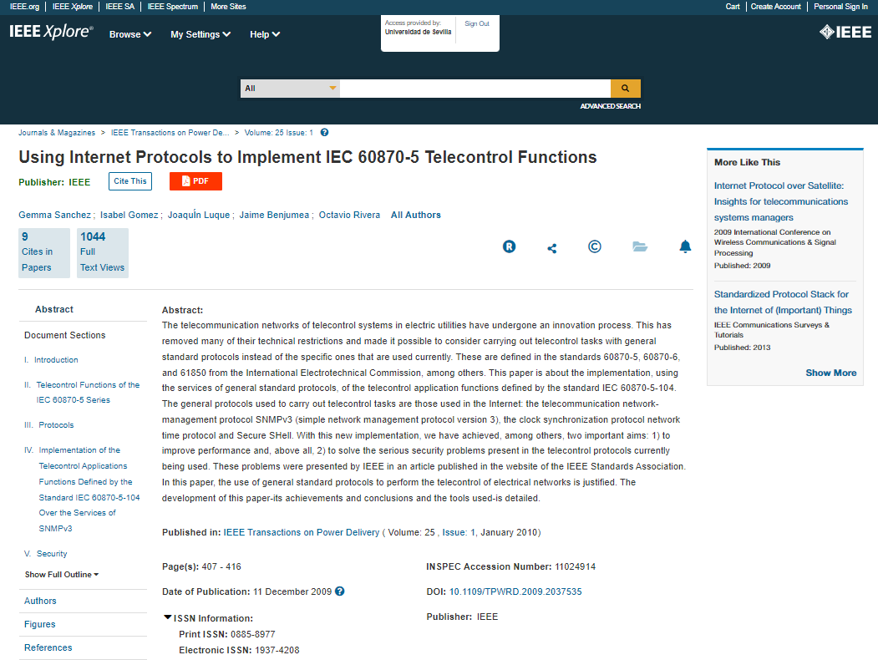Open the search scope 'All' dropdown
Image resolution: width=878 pixels, height=660 pixels.
coord(290,89)
